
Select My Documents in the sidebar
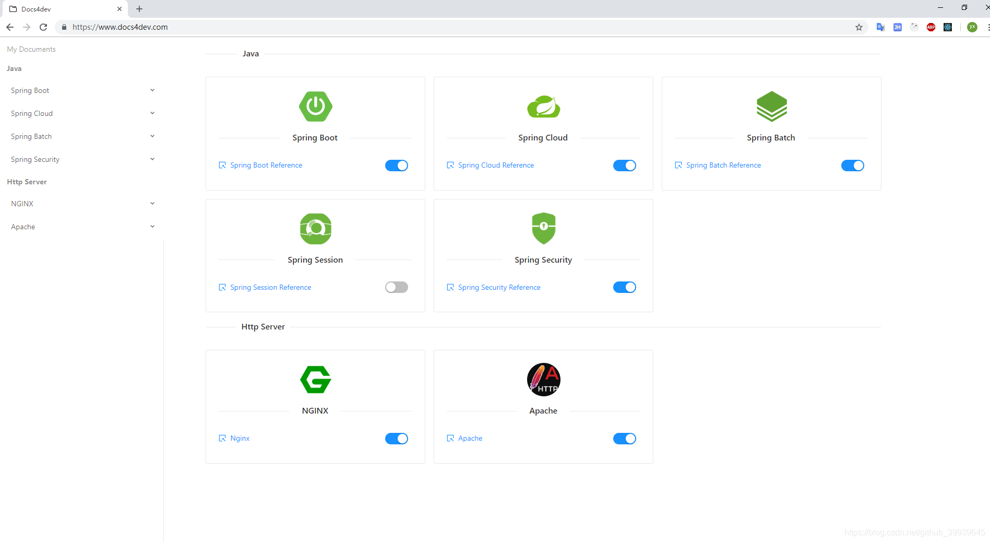31,49
